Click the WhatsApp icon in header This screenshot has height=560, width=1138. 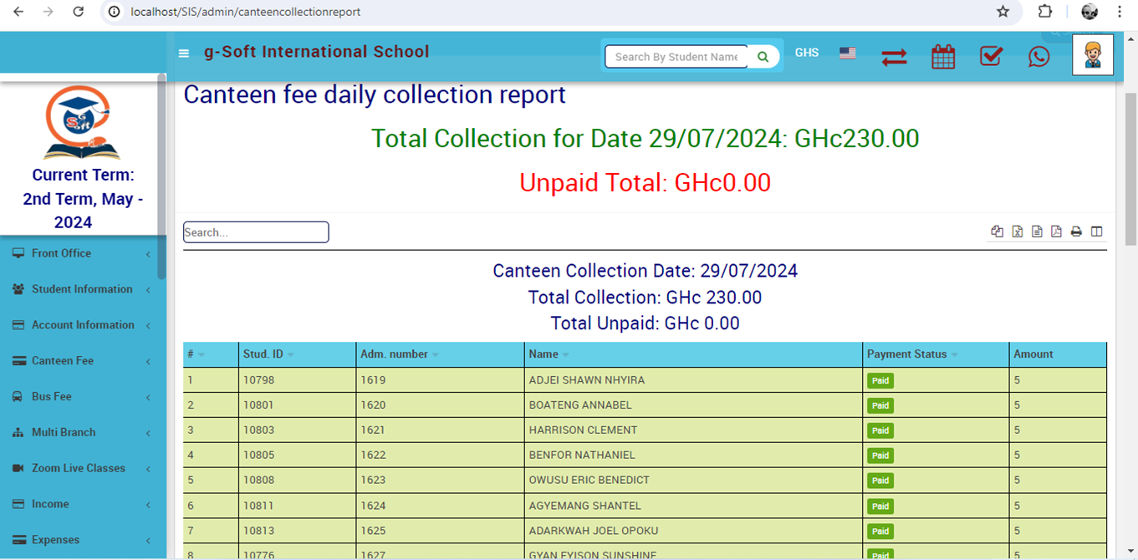1038,57
